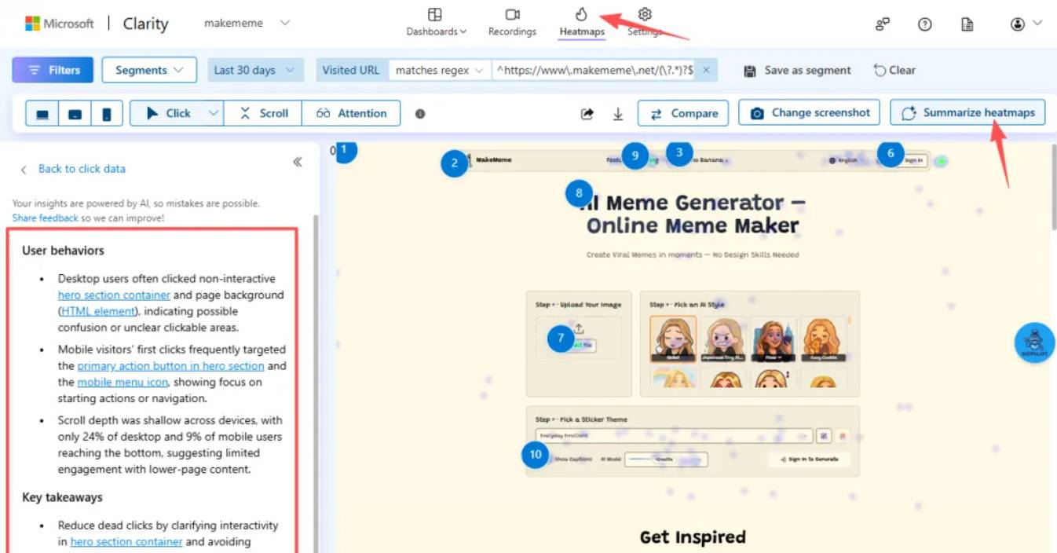1057x553 pixels.
Task: Click the Recordings camera icon
Action: pyautogui.click(x=512, y=14)
